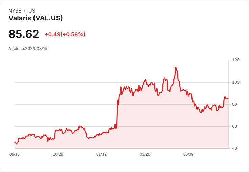This screenshot has width=249, height=172.
Task: Click the +0.49(+0.58%) price change text
Action: 65,34
